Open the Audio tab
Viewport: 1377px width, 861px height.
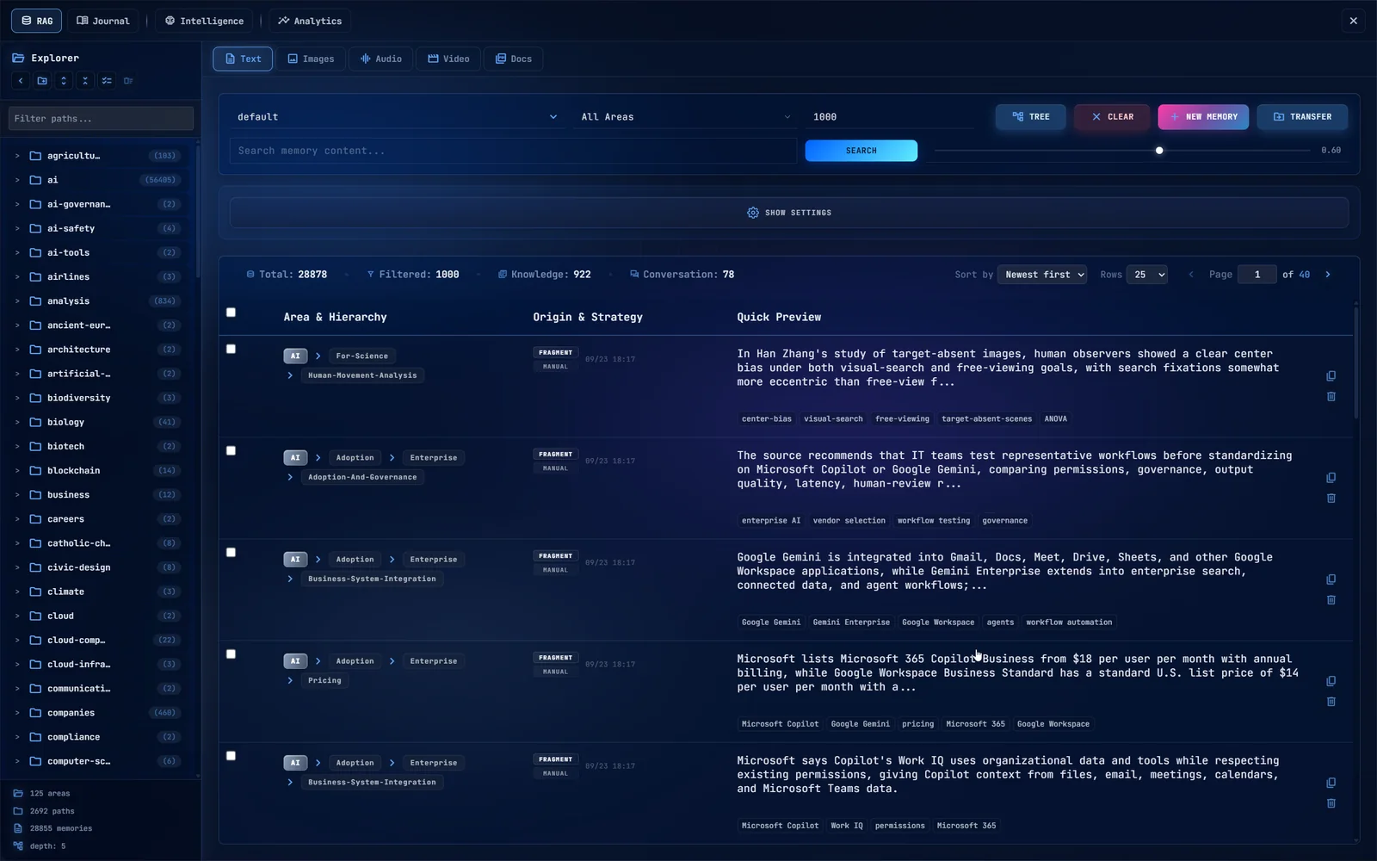coord(380,59)
